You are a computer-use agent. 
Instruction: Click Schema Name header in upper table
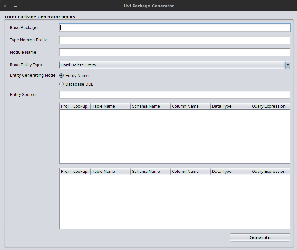(x=150, y=106)
